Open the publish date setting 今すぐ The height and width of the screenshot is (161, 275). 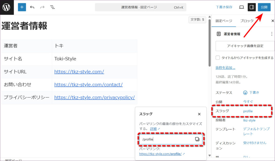click(248, 102)
